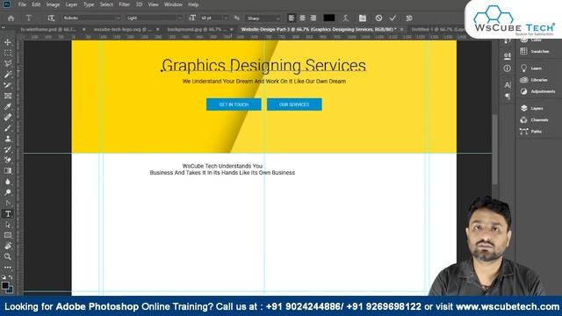Select the Rectangular Marquee tool
The width and height of the screenshot is (562, 316).
point(8,53)
